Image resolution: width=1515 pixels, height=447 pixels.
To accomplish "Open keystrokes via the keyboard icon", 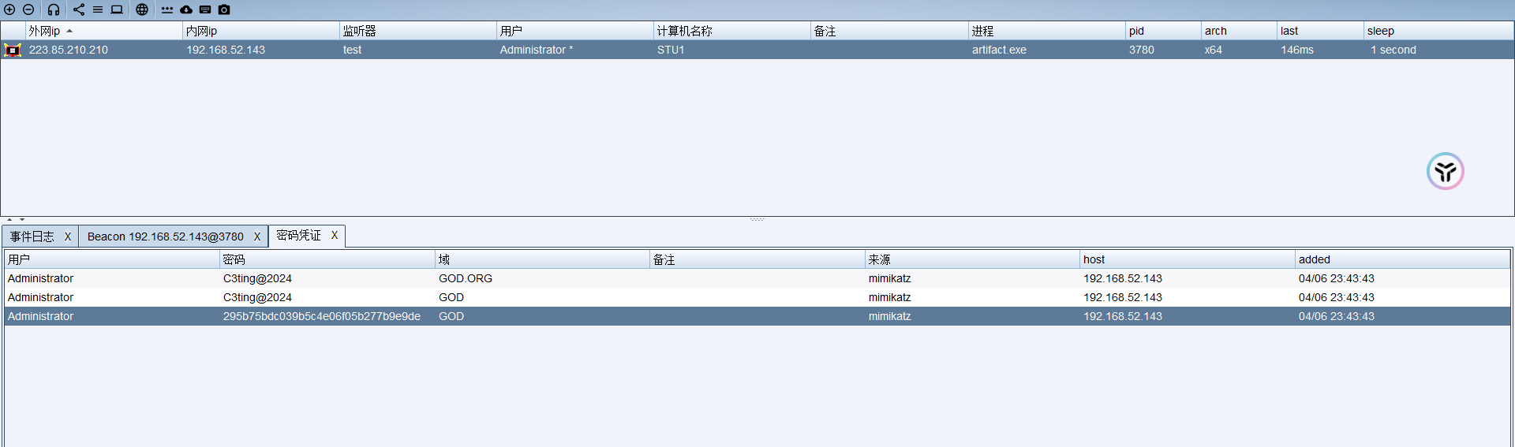I will pos(205,9).
